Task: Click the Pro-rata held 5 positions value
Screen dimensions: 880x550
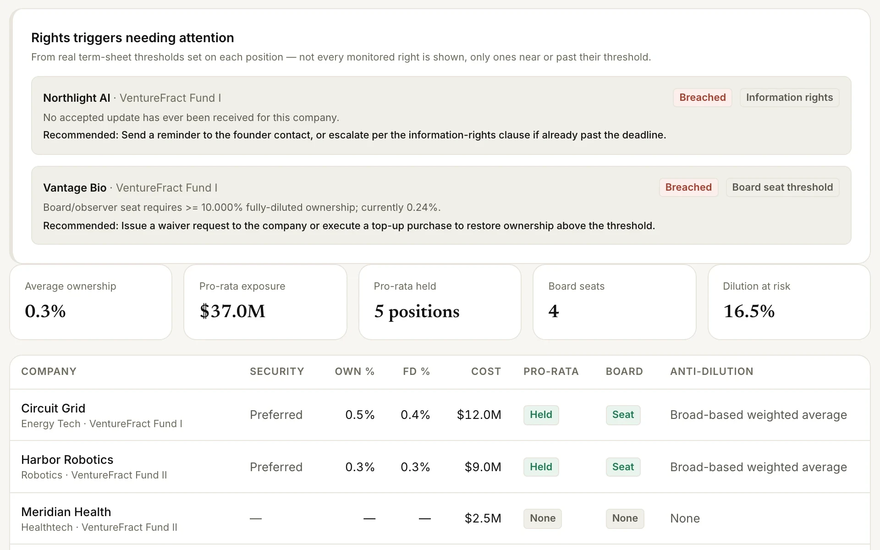Action: (417, 312)
